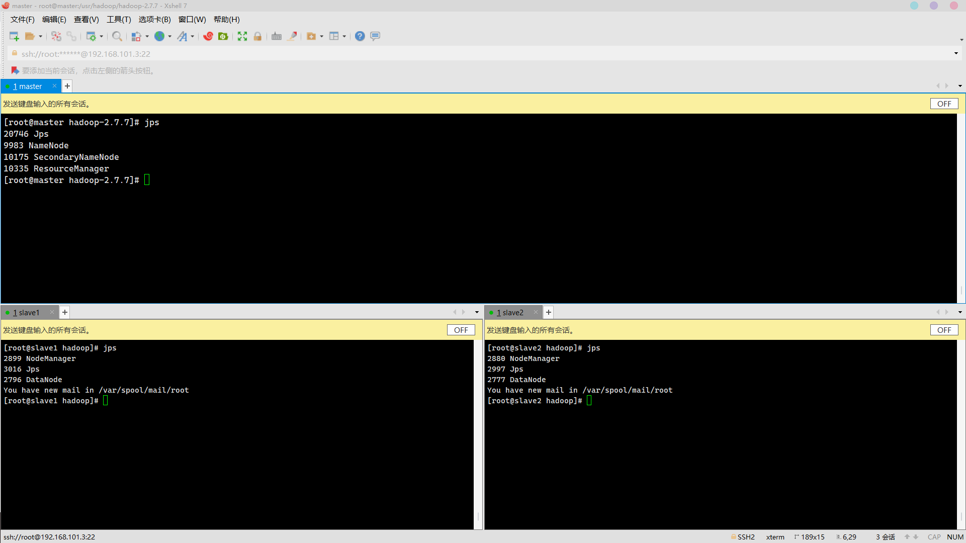
Task: Toggle the slave2 pane's OFF send-keys button
Action: pyautogui.click(x=944, y=330)
